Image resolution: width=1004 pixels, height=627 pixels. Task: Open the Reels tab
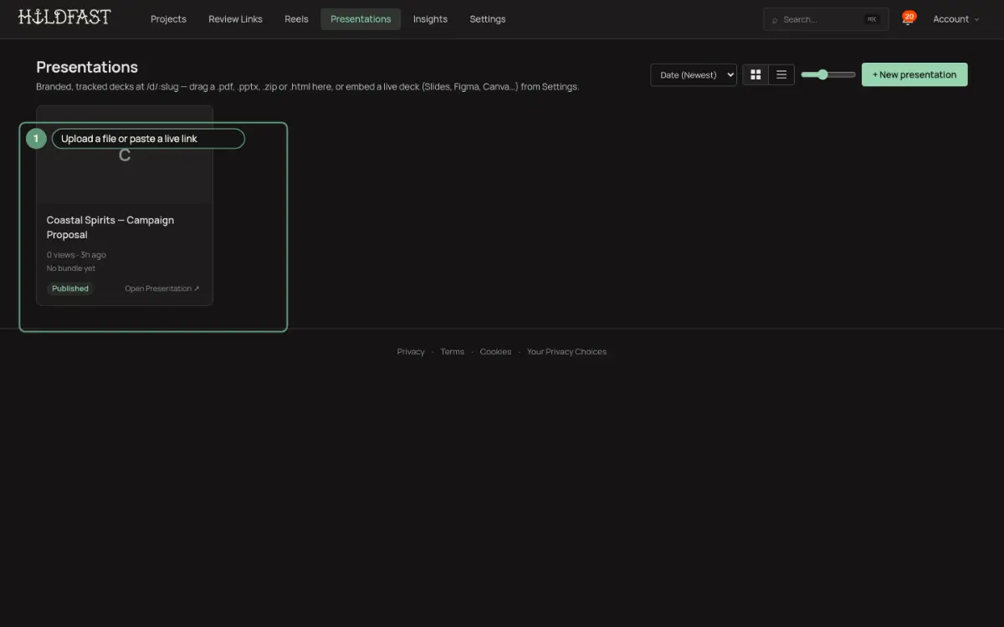(x=296, y=19)
